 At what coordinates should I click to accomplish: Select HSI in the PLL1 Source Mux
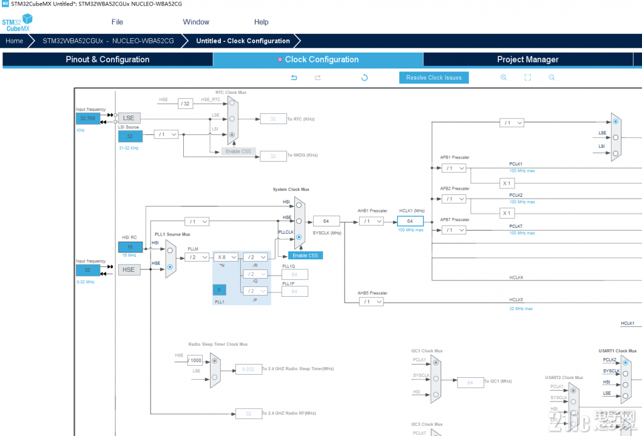click(170, 251)
